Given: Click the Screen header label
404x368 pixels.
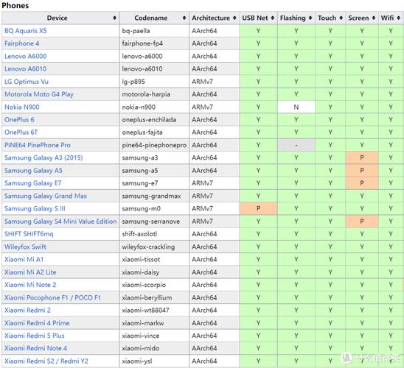Looking at the screenshot, I should click(x=358, y=18).
